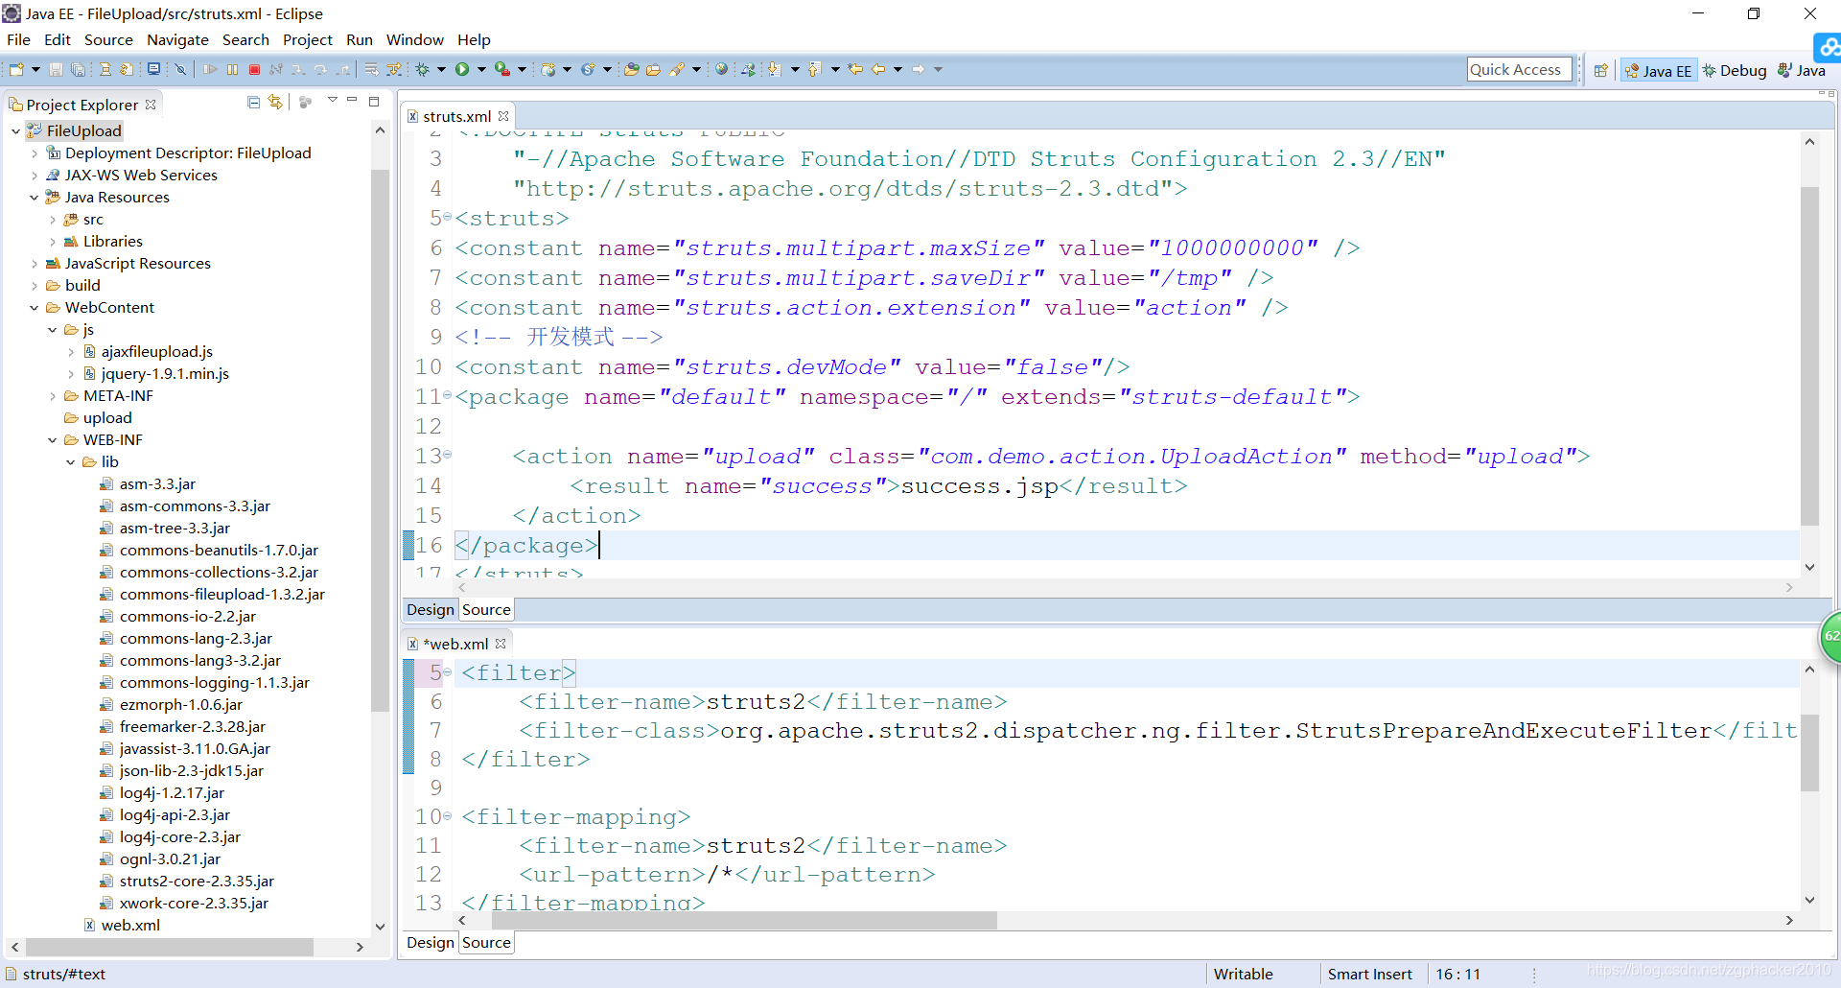Image resolution: width=1841 pixels, height=988 pixels.
Task: Fold the package element at line 11
Action: point(447,395)
